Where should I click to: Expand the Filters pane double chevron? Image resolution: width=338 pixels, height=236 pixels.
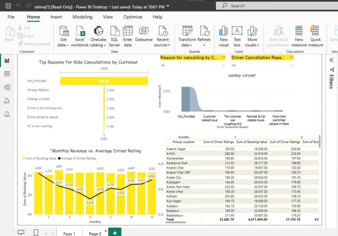coord(332,60)
